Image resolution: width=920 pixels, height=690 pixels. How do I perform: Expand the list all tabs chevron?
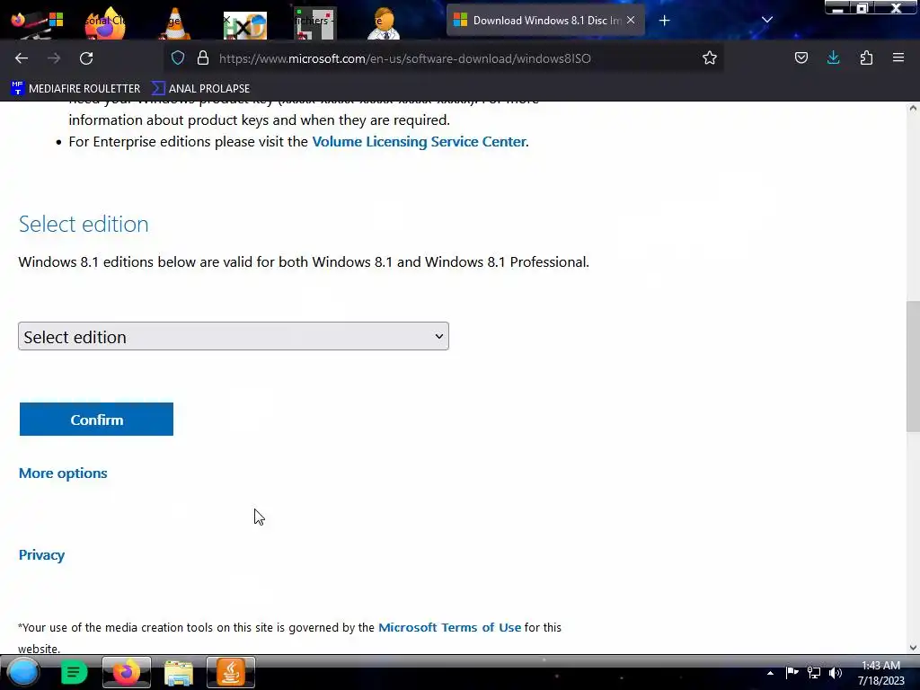767,20
